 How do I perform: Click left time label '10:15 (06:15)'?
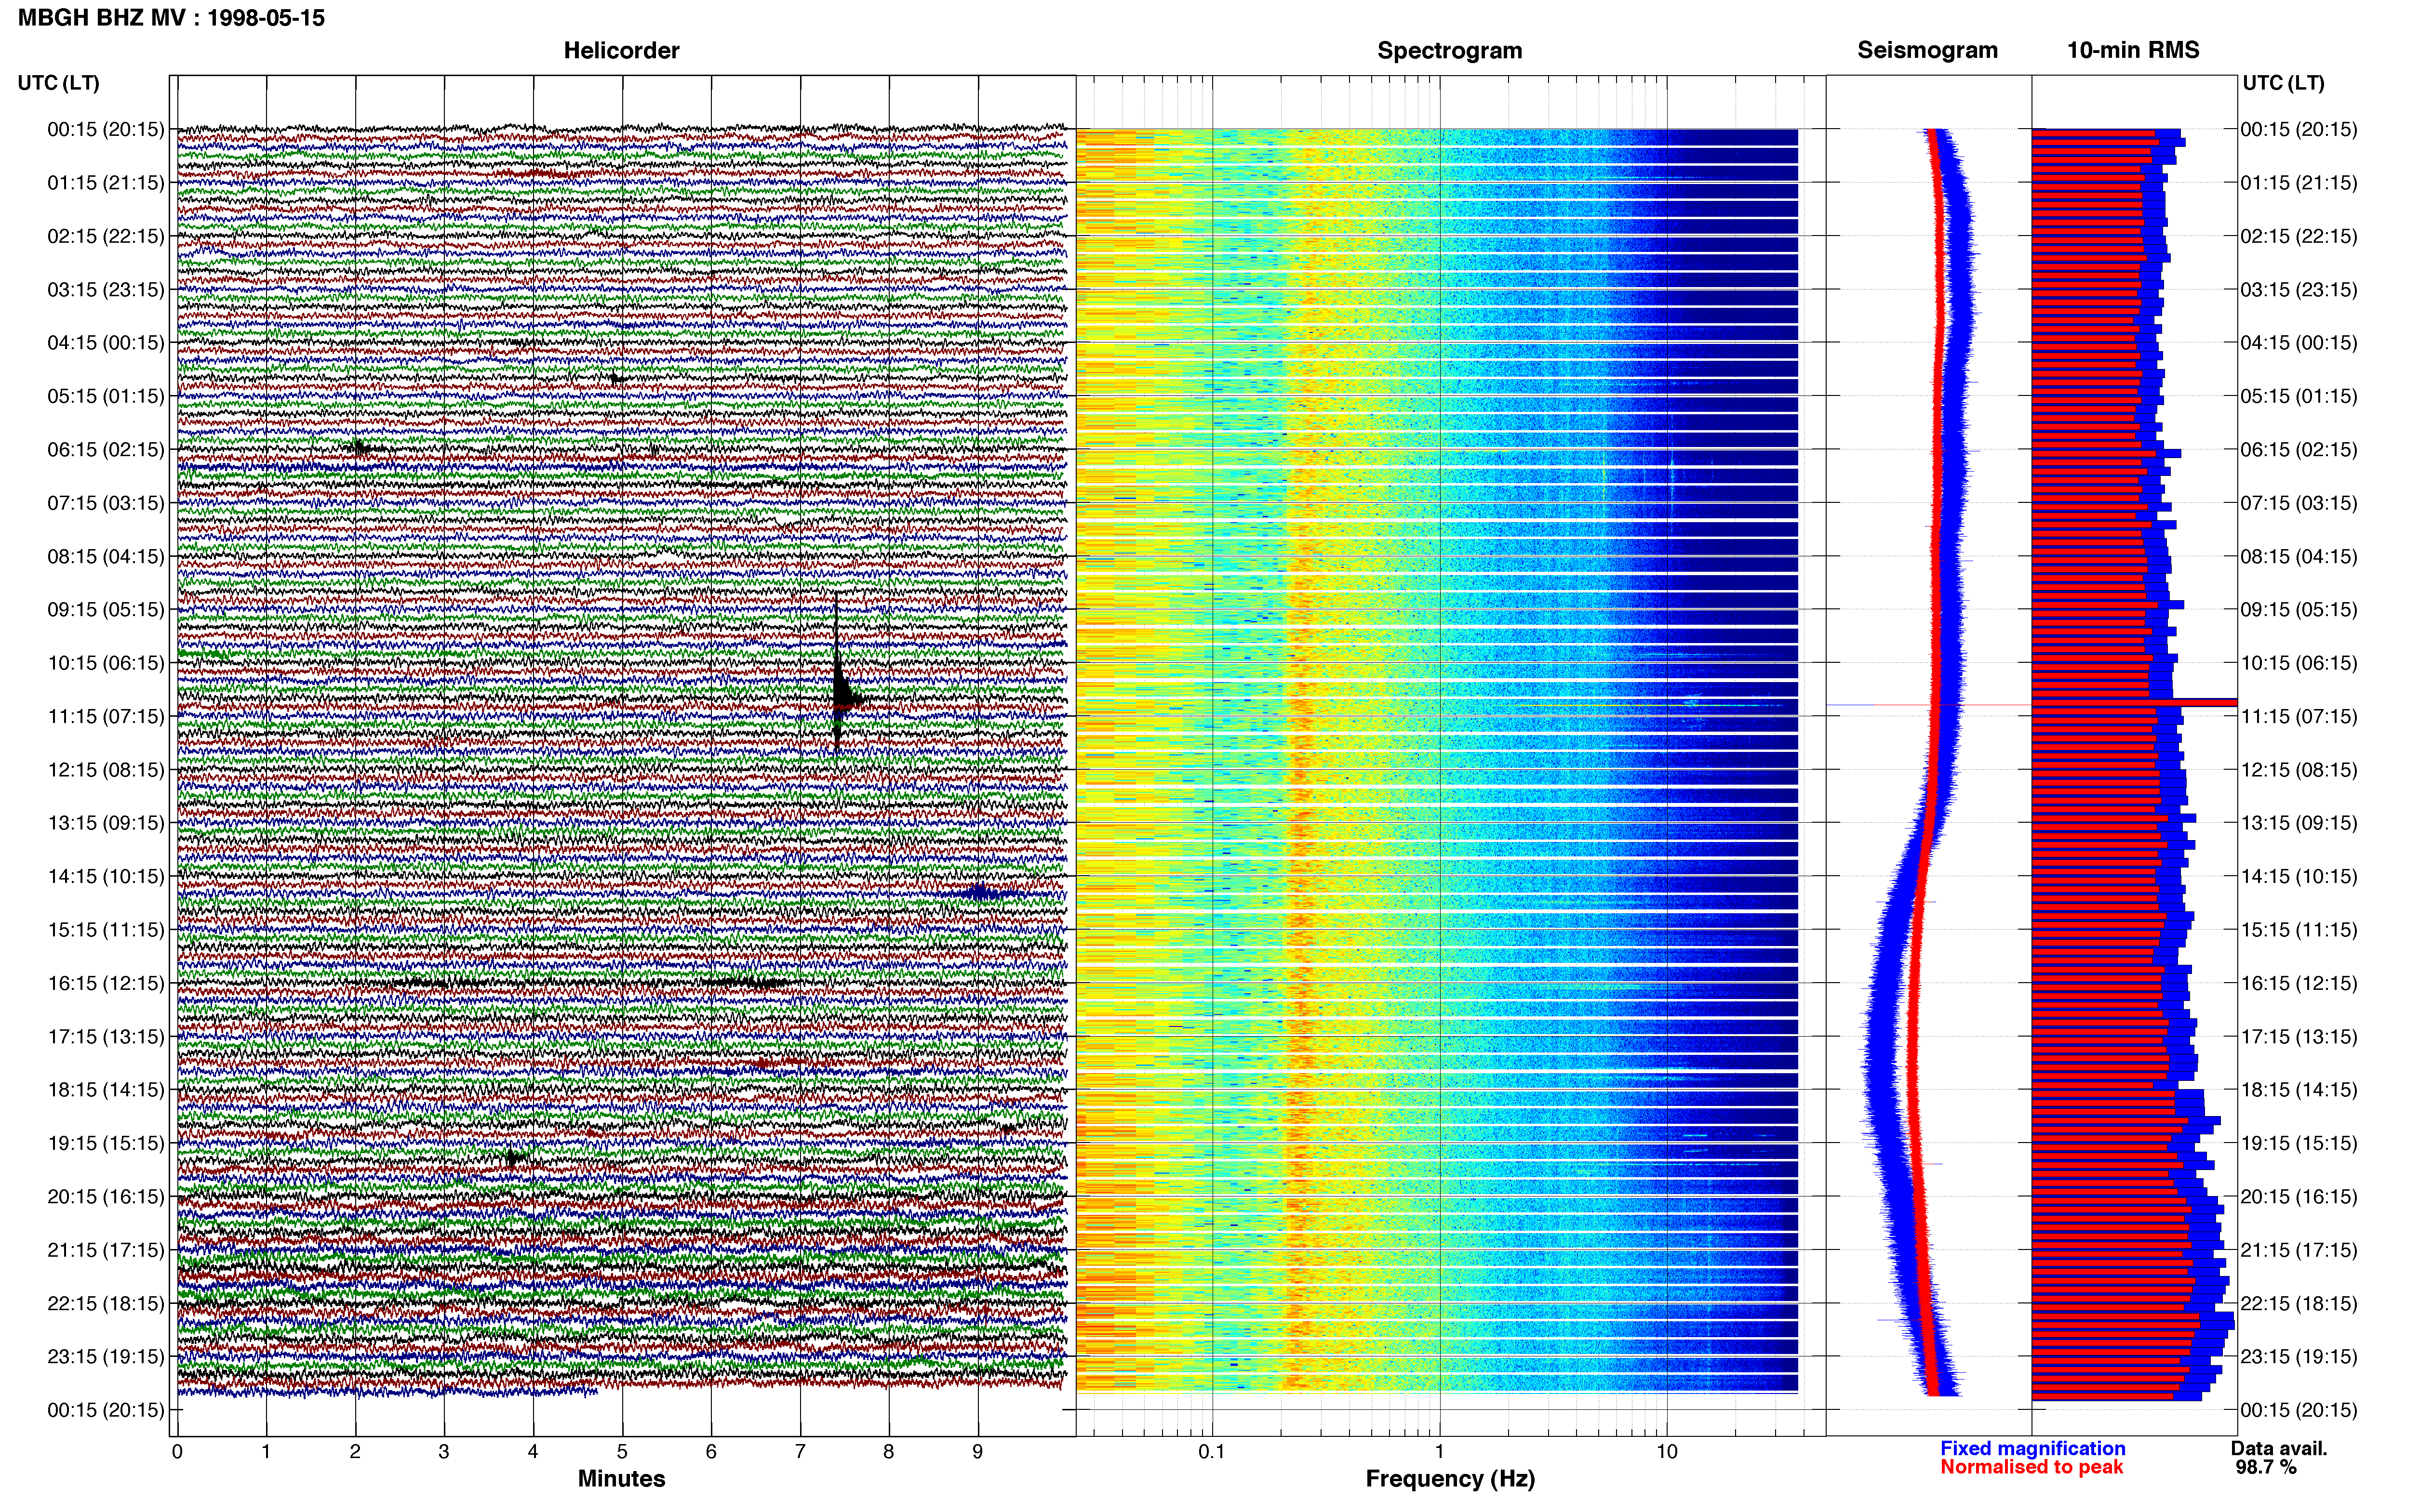tap(106, 663)
